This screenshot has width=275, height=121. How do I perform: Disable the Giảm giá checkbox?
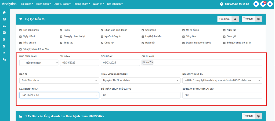pyautogui.click(x=224, y=36)
